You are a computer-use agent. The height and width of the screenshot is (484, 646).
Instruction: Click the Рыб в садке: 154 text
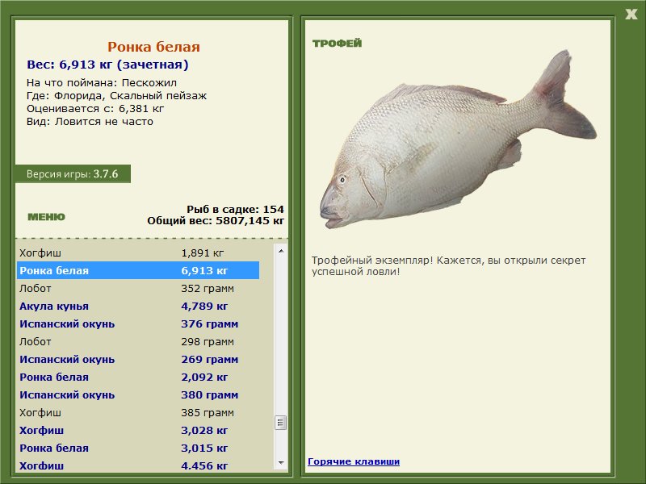pos(235,209)
